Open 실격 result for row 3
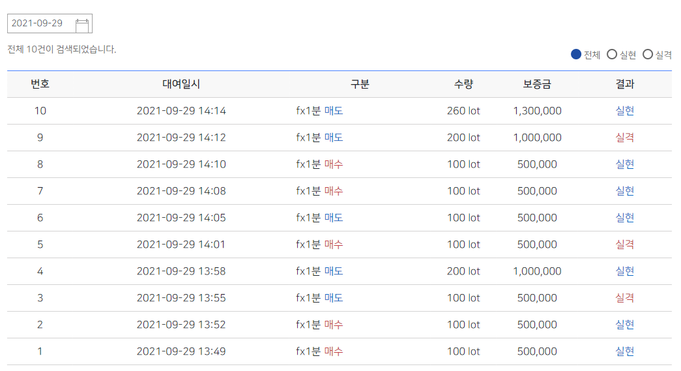The image size is (681, 371). coord(624,298)
